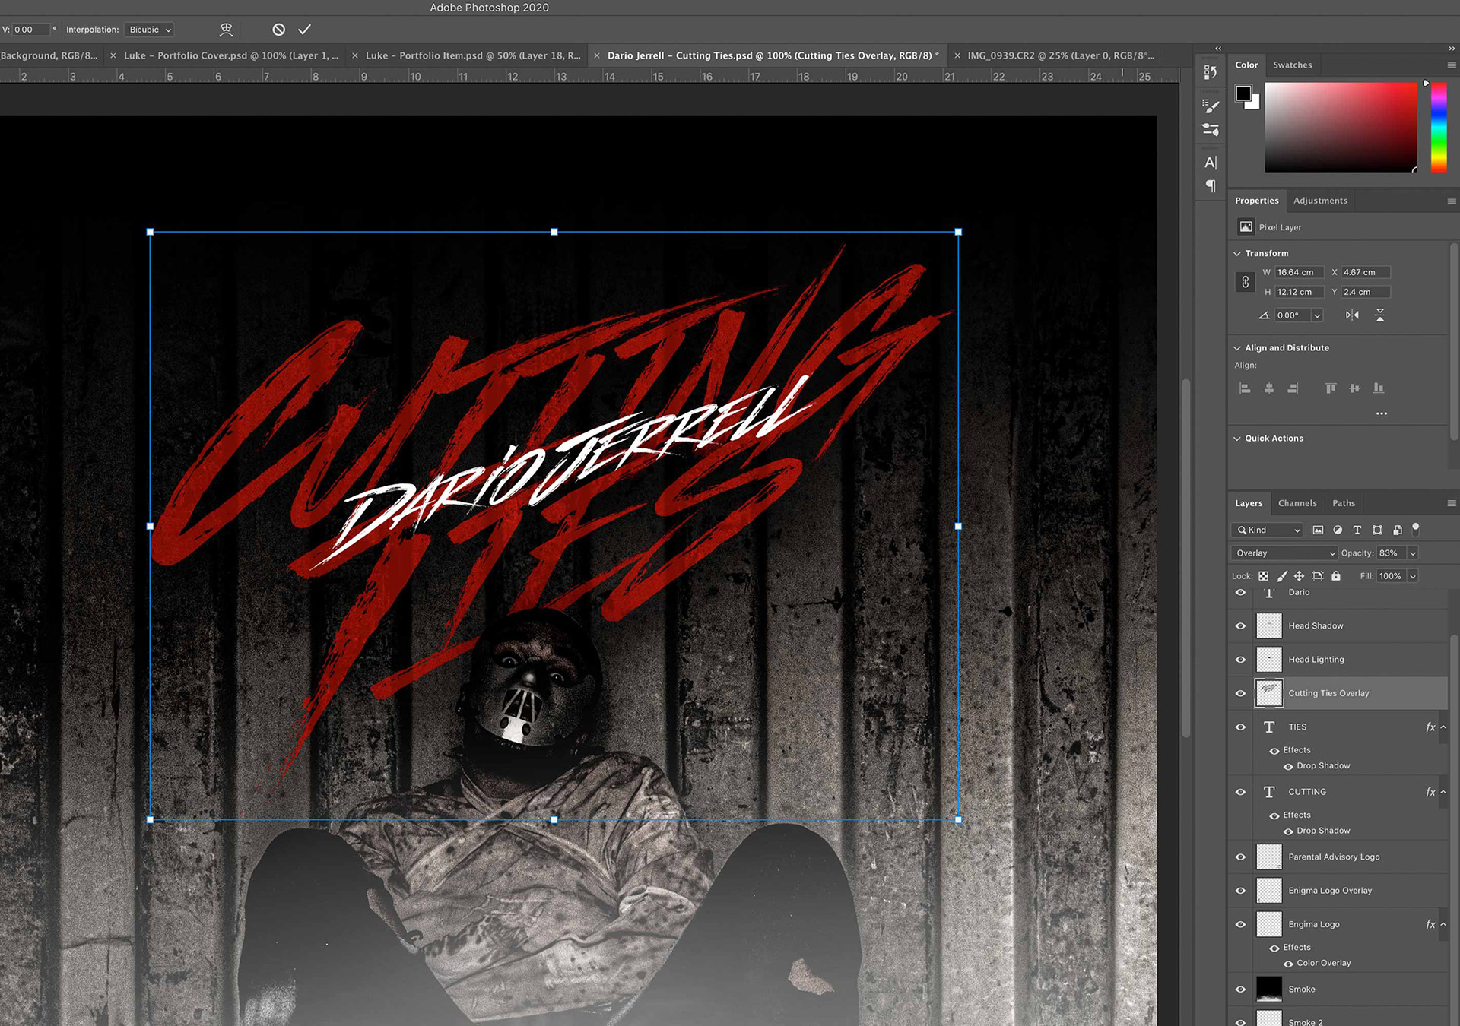
Task: Open the blend mode Overlay dropdown
Action: click(x=1284, y=553)
